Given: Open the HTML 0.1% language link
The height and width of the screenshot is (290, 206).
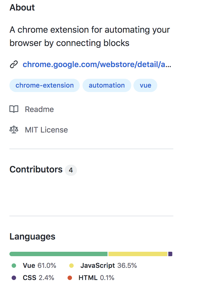Looking at the screenshot, I should pyautogui.click(x=96, y=278).
